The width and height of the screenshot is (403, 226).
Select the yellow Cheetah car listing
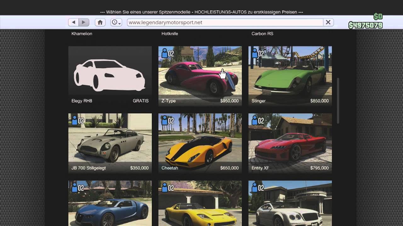[x=200, y=143]
